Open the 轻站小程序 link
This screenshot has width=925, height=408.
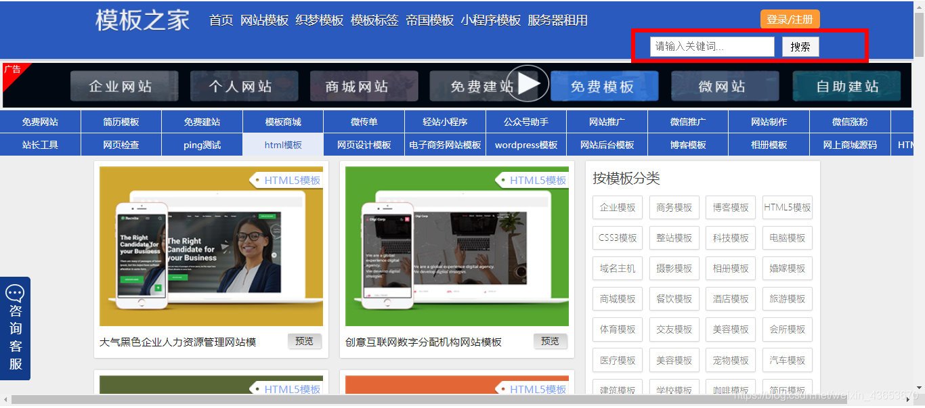[x=445, y=122]
